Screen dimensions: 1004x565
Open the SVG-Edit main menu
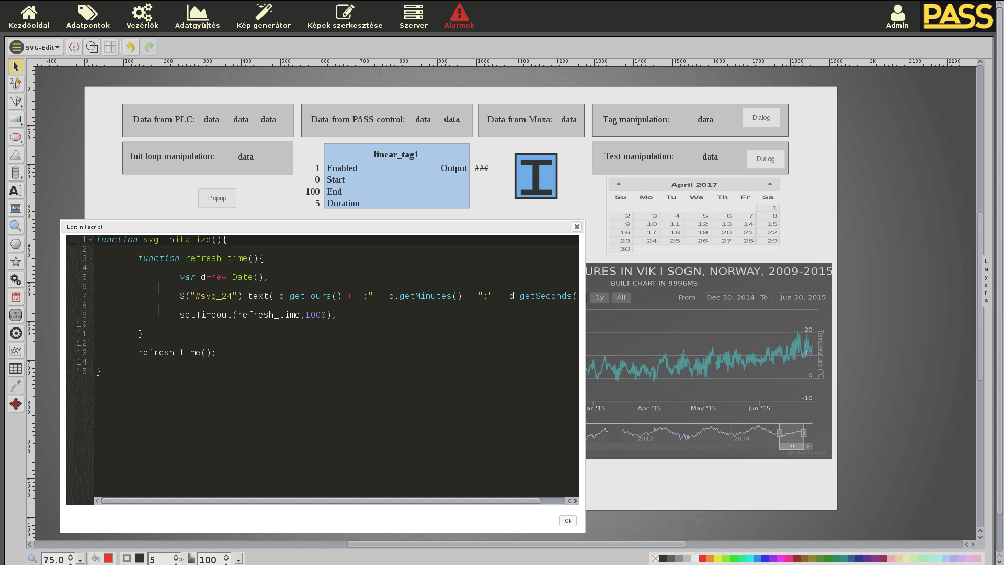(x=36, y=47)
